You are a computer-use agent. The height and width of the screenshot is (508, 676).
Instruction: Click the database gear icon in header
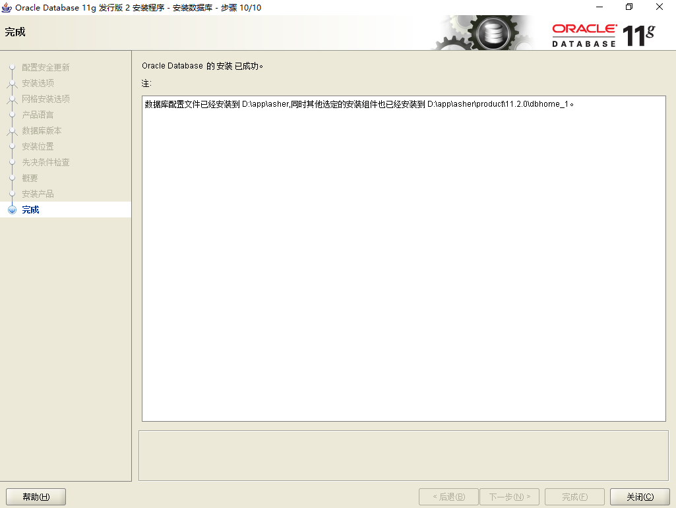tap(494, 34)
